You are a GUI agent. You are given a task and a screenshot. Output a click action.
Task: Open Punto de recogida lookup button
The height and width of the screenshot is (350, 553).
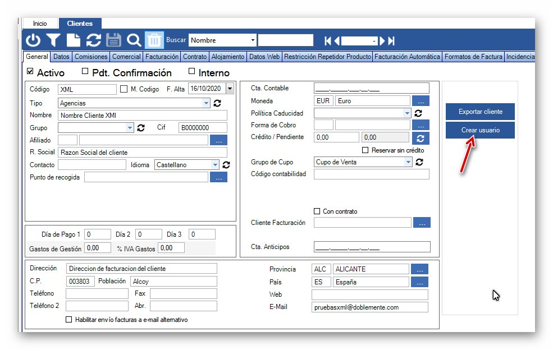(x=218, y=177)
